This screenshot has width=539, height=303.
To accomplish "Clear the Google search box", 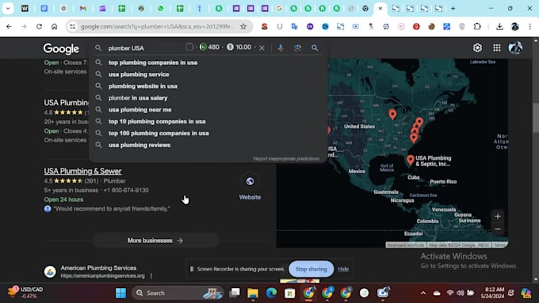I will [x=262, y=48].
